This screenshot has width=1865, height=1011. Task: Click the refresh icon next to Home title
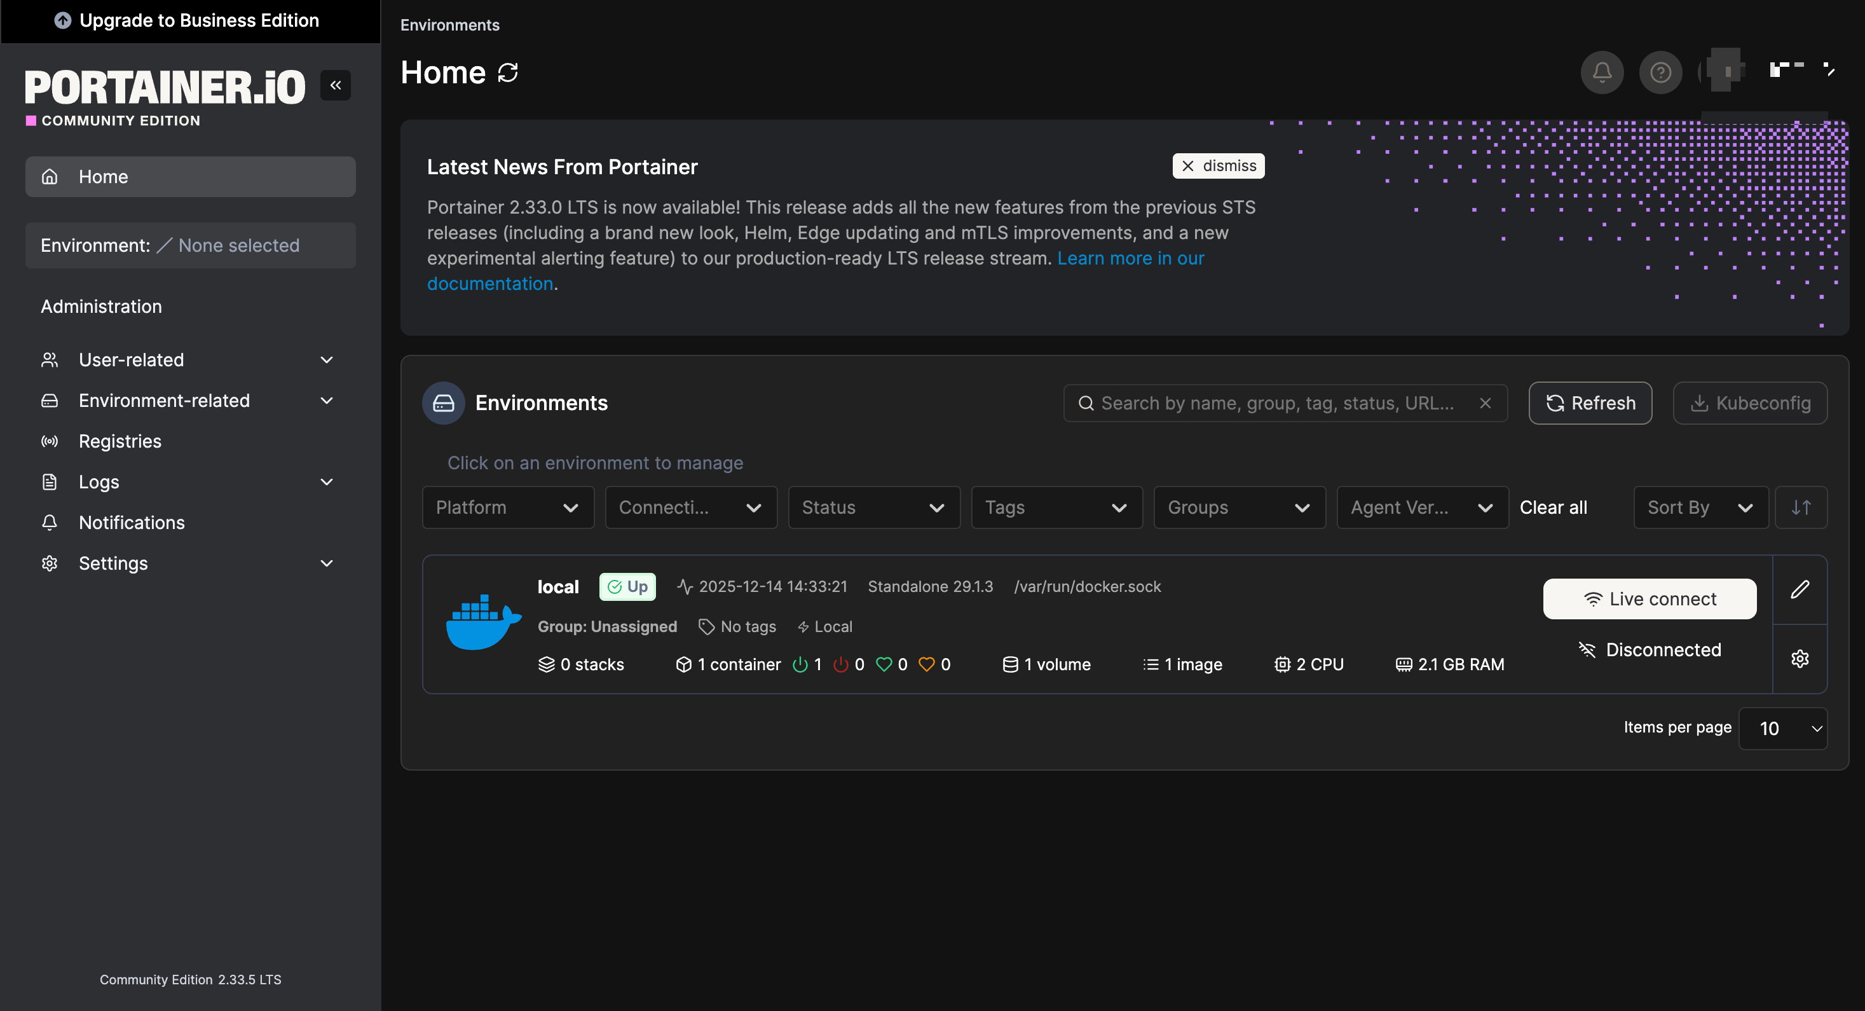point(509,72)
